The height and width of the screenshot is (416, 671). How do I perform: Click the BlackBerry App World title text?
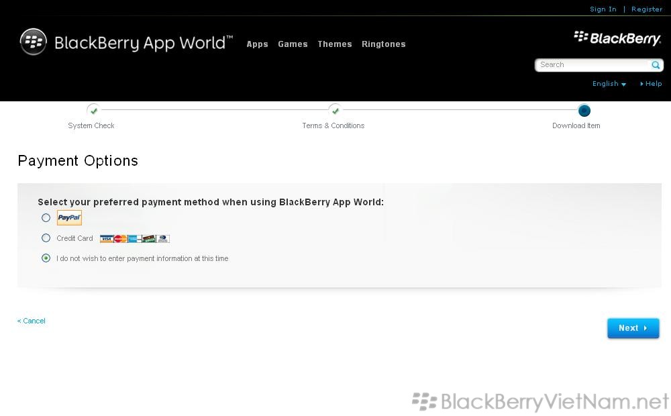point(144,43)
